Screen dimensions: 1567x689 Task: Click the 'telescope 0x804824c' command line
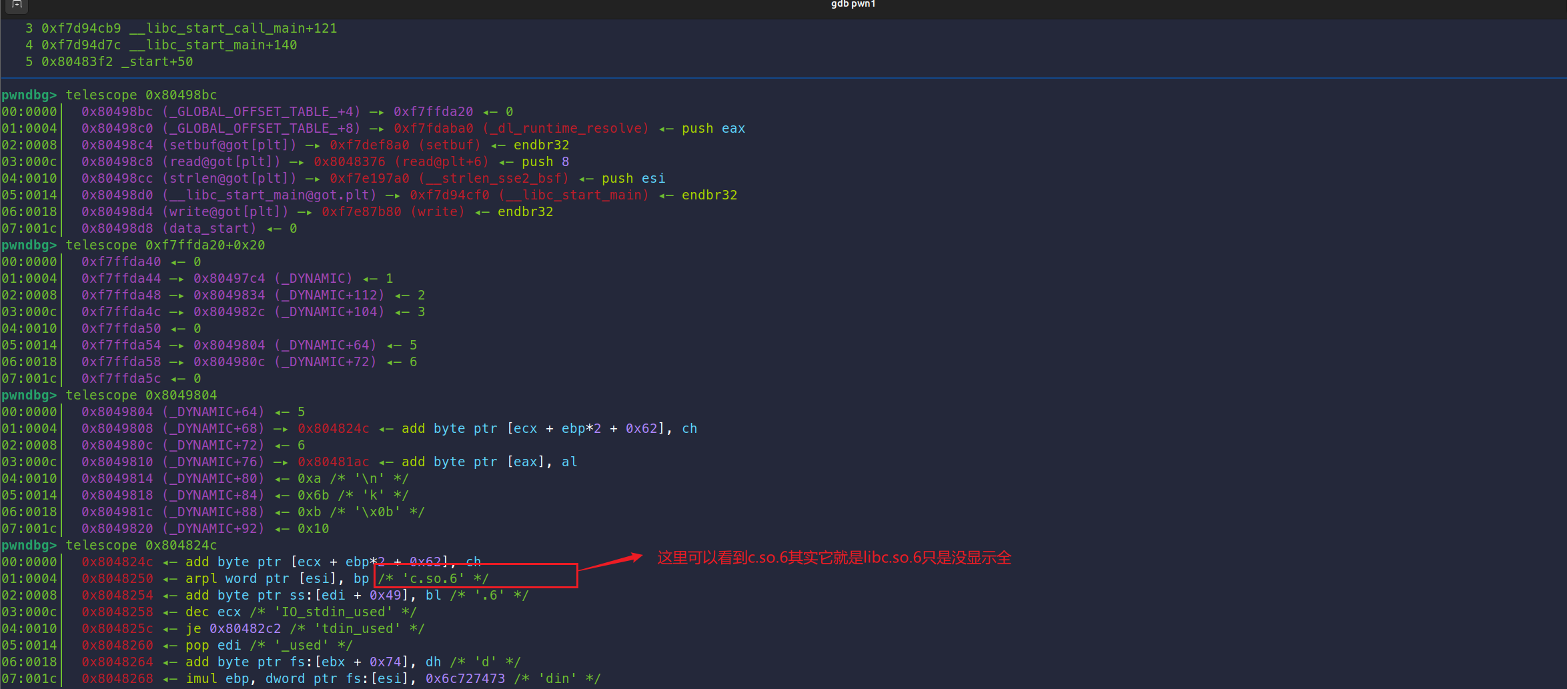(x=141, y=545)
